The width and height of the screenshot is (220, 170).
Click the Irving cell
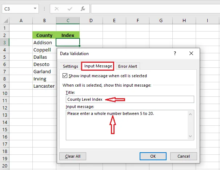[x=44, y=79]
